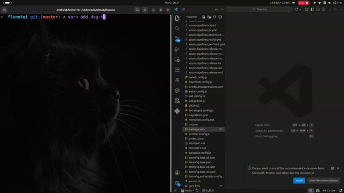Refresh the Explorer file tree

point(214,17)
